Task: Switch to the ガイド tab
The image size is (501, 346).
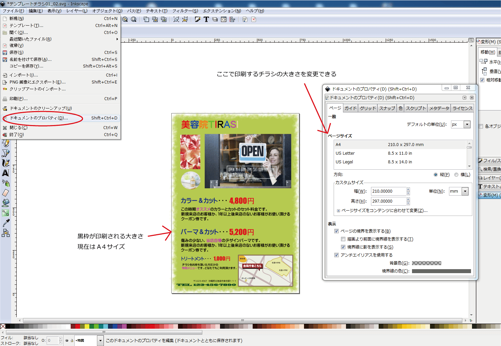Action: click(350, 108)
